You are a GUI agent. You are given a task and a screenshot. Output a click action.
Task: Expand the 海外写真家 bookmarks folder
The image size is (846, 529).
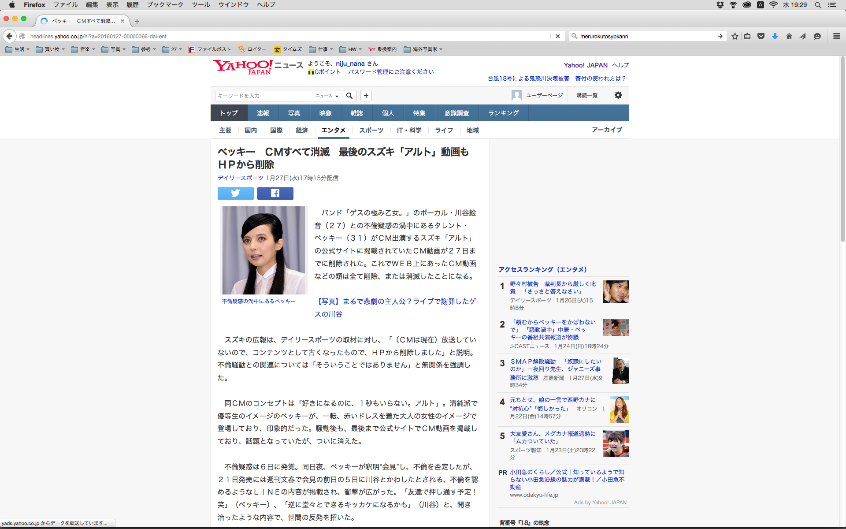(423, 49)
